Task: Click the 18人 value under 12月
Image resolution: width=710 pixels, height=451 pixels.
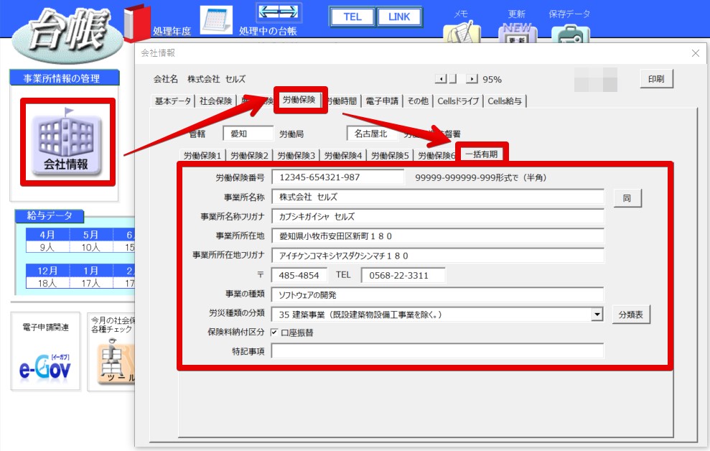Action: (x=47, y=284)
